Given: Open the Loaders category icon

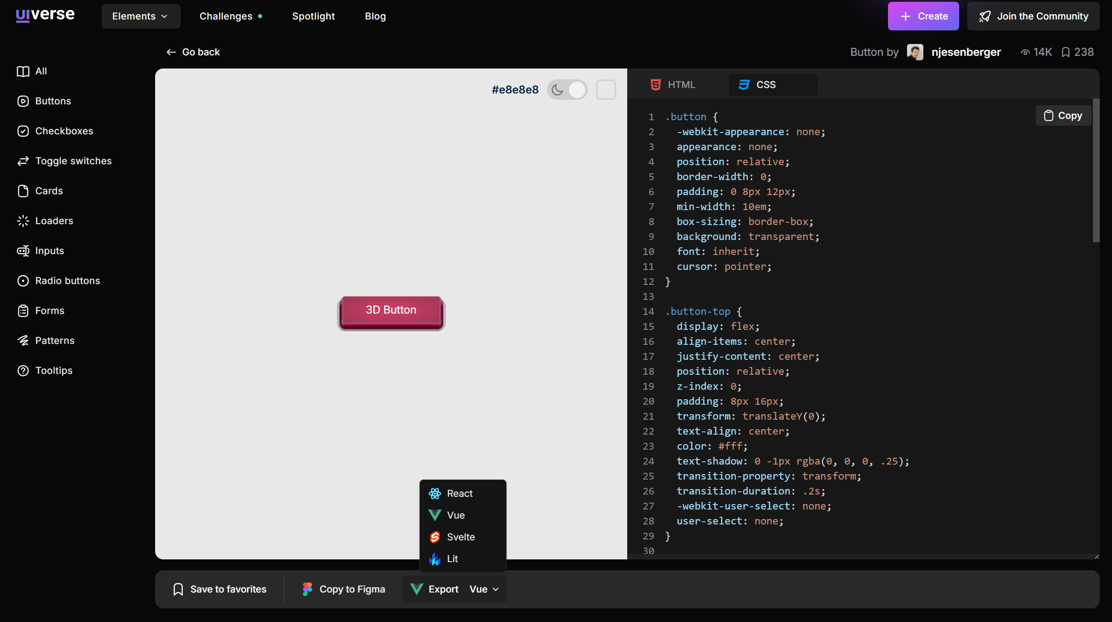Looking at the screenshot, I should (23, 221).
